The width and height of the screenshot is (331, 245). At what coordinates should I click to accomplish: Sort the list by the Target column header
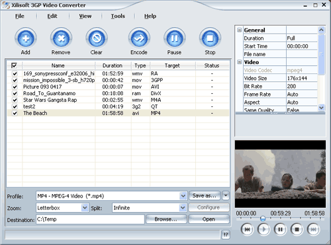[x=173, y=65]
